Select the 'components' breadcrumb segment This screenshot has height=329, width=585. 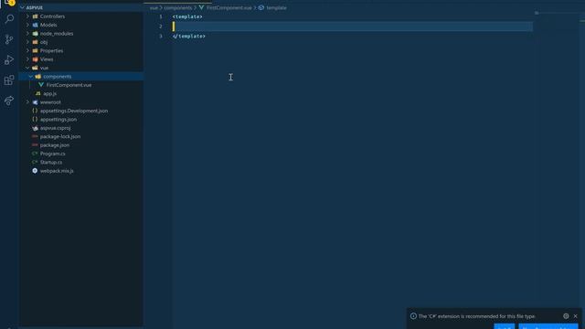click(x=178, y=8)
